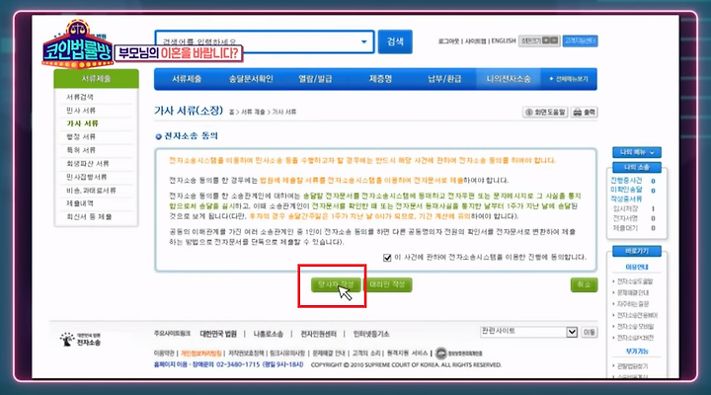This screenshot has width=711, height=395.
Task: Click the 전자소송 footer logo
Action: click(80, 340)
